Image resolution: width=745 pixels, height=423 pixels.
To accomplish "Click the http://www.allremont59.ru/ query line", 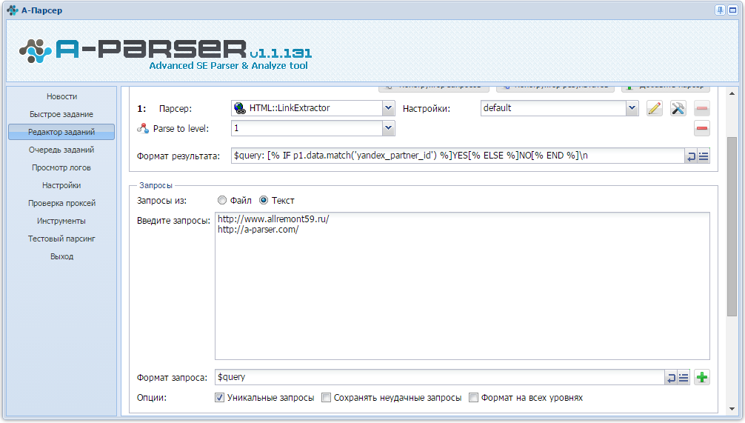I will point(273,219).
